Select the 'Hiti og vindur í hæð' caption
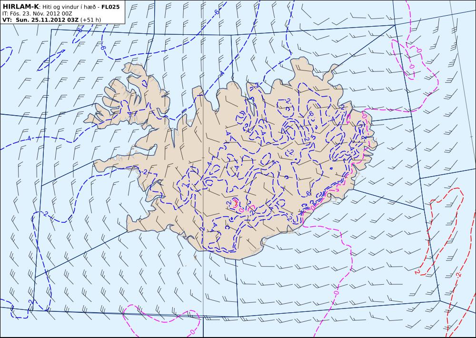Screen dimensions: 476x338 (x=69, y=7)
